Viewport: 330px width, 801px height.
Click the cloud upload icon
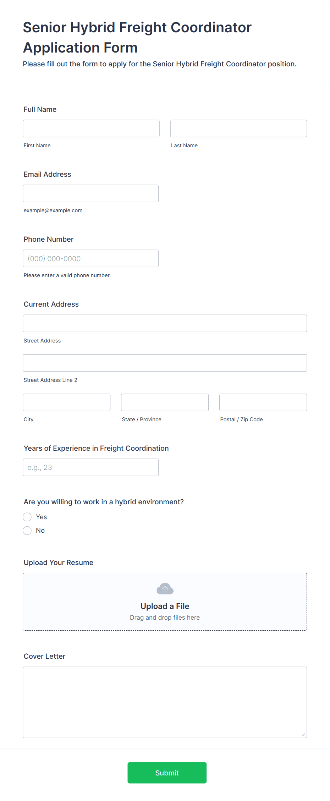tap(165, 589)
